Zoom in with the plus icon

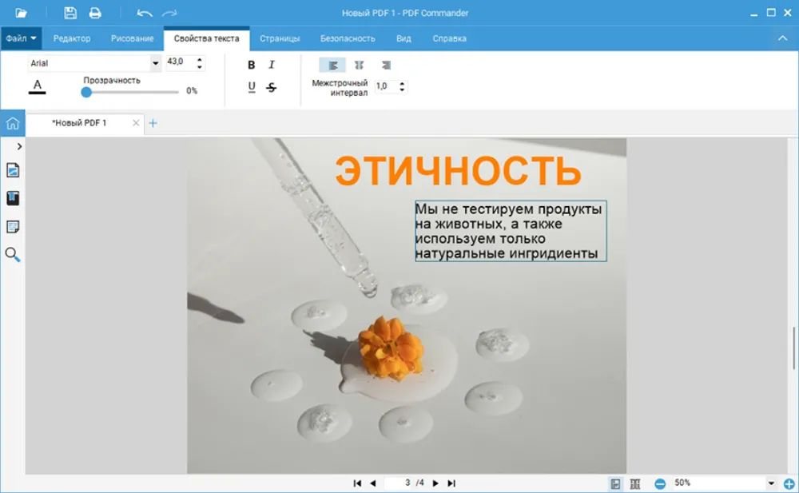point(789,483)
